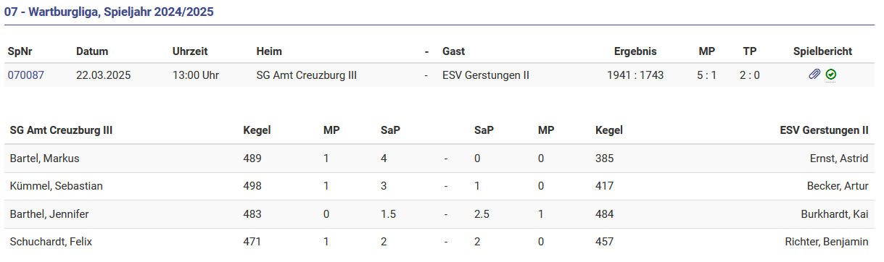Select the Spielbericht column header
Image resolution: width=884 pixels, height=262 pixels.
tap(823, 51)
